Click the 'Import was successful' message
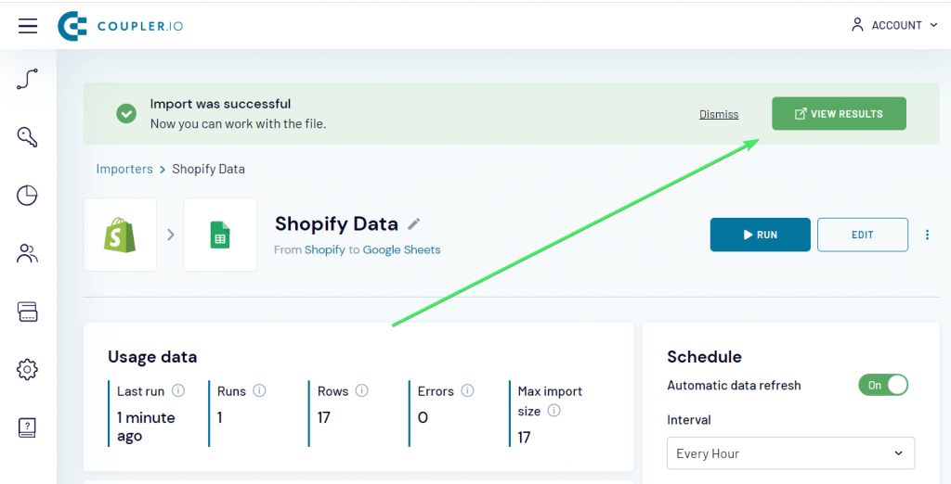The width and height of the screenshot is (951, 484). pyautogui.click(x=220, y=104)
